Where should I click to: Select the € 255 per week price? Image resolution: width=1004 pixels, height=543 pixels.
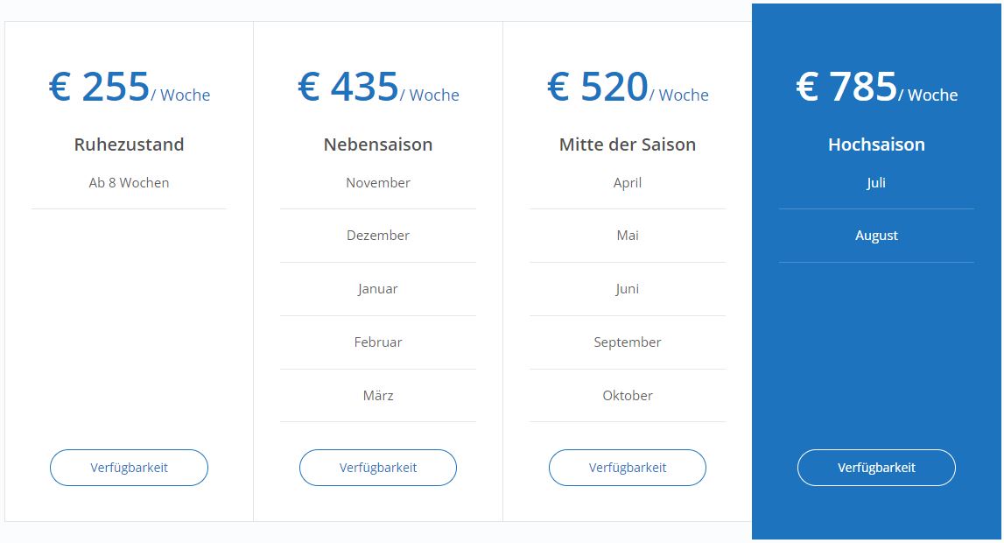(x=130, y=87)
